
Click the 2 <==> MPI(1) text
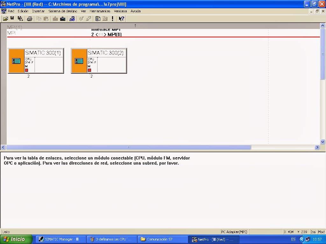click(x=106, y=34)
